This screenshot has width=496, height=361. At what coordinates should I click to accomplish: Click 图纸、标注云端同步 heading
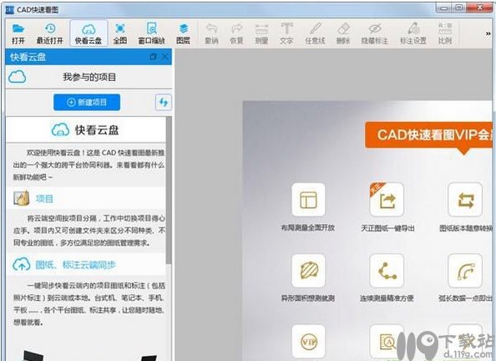(x=76, y=265)
